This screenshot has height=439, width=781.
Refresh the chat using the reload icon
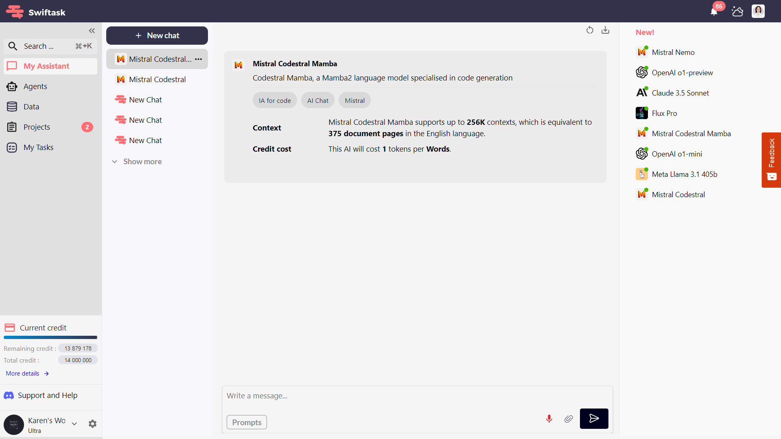click(x=590, y=30)
